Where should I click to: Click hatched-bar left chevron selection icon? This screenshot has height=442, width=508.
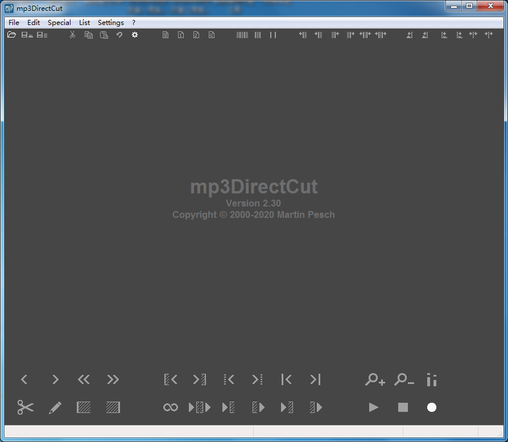[x=171, y=379]
